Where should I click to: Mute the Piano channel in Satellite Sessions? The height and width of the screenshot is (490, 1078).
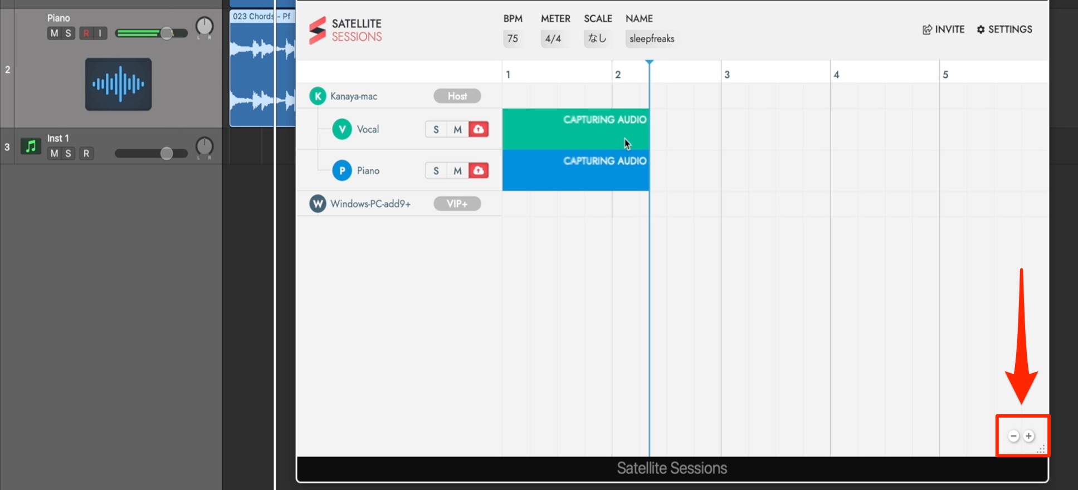(x=457, y=171)
